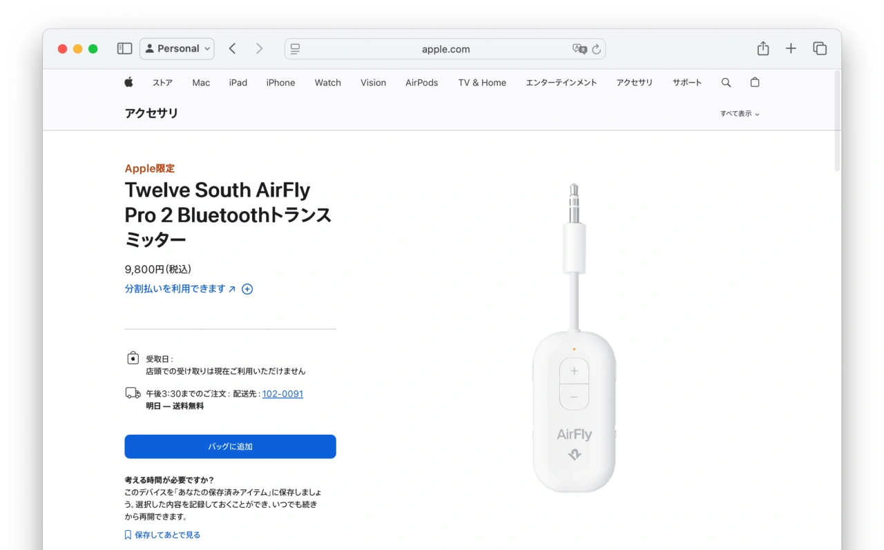Click the apple.com address field

[x=445, y=49]
